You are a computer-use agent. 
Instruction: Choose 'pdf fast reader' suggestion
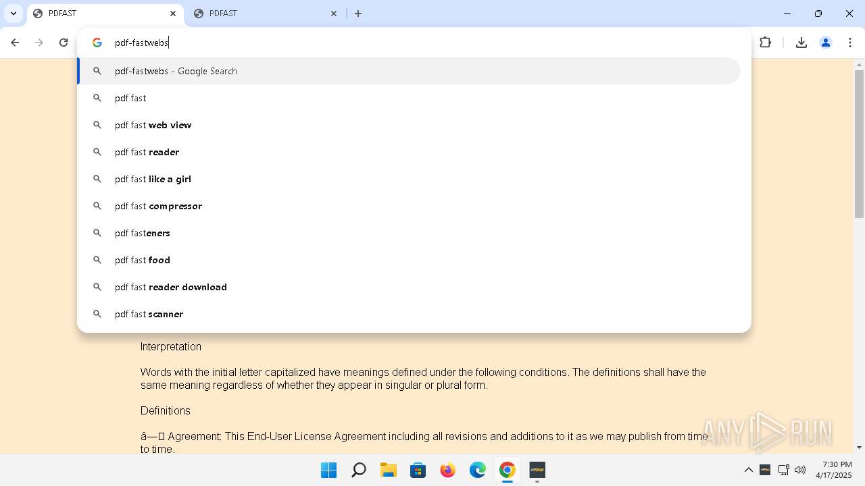click(409, 152)
